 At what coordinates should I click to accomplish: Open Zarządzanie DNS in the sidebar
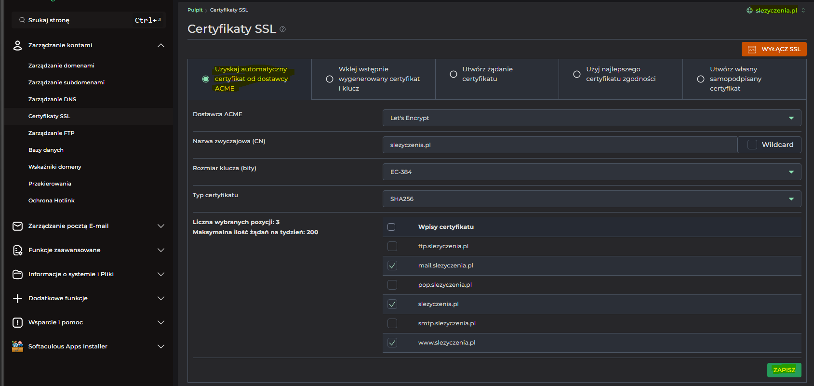[52, 99]
